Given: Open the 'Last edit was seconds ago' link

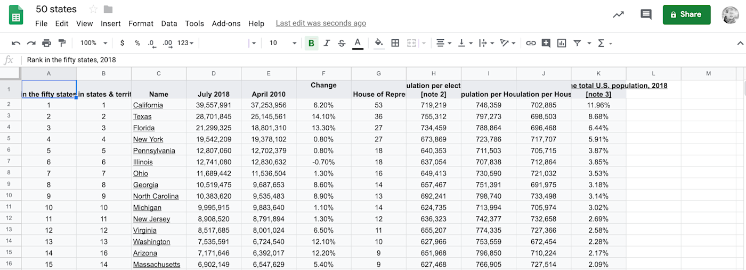Looking at the screenshot, I should point(321,23).
